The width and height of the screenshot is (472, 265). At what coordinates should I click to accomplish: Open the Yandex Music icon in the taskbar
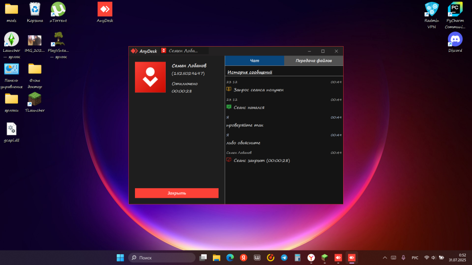[270, 257]
